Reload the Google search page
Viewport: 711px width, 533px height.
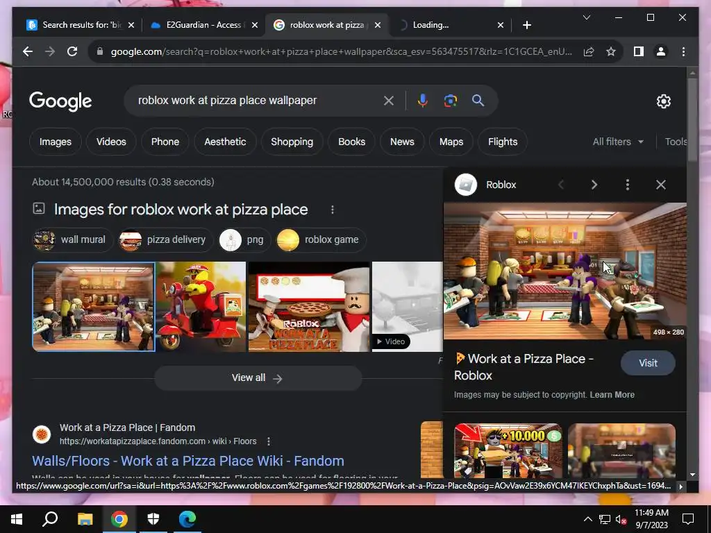pyautogui.click(x=72, y=51)
